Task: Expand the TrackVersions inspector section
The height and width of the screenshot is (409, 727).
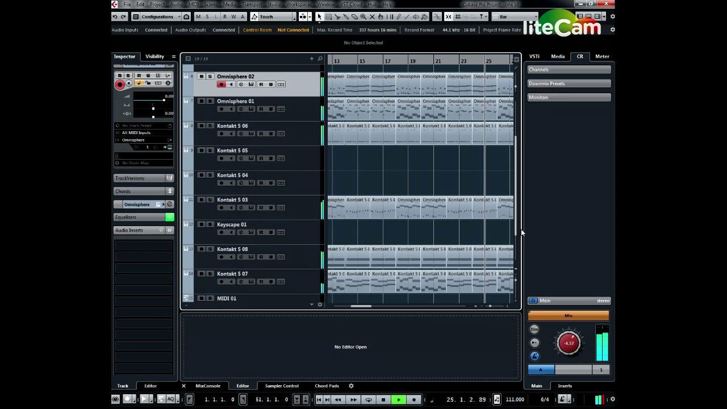Action: point(144,178)
